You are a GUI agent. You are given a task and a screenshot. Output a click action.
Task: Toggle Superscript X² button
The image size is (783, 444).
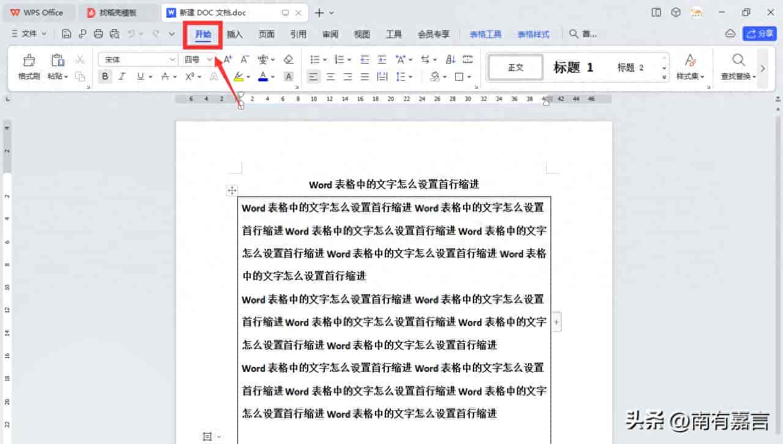coord(190,76)
